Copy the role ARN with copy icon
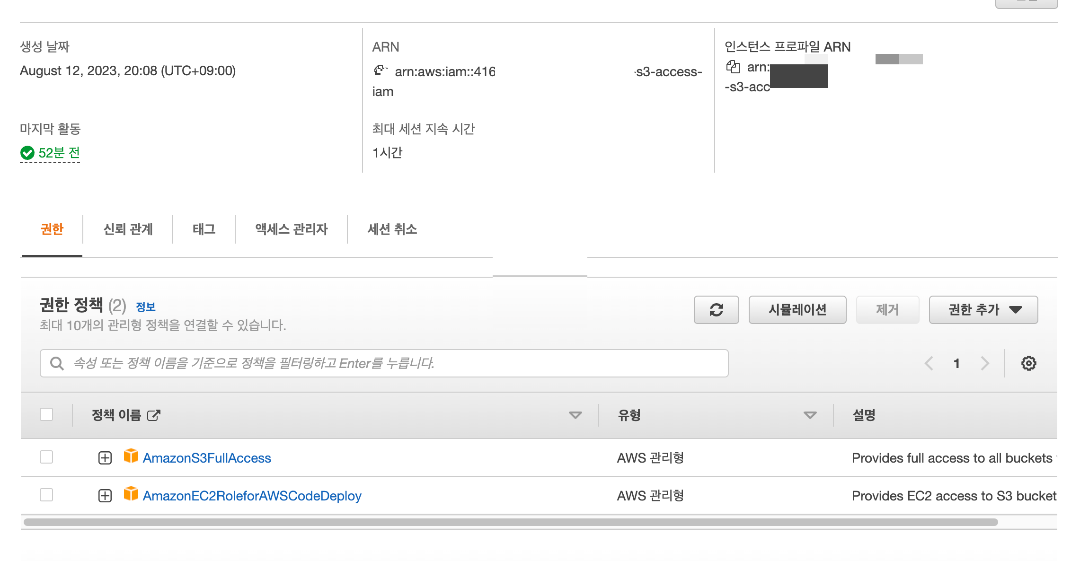Screen dimensions: 1080x561 pos(380,70)
